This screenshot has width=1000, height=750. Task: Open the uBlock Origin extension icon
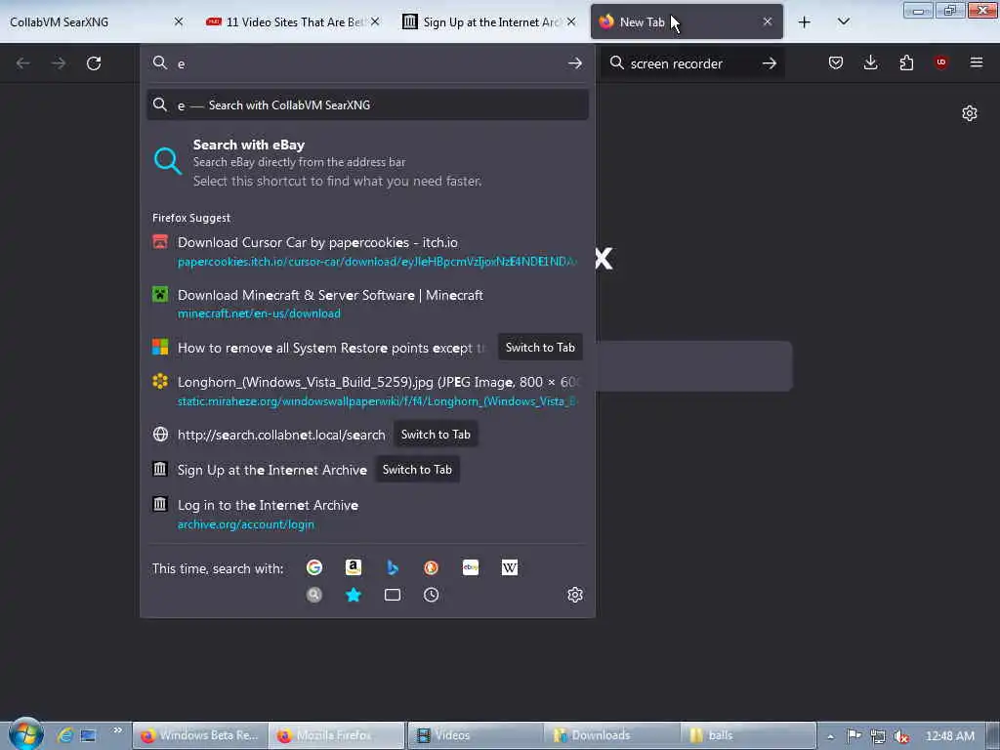pos(940,62)
